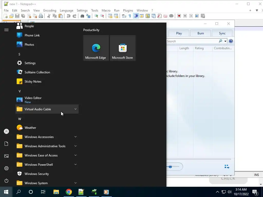The width and height of the screenshot is (263, 197).
Task: Click the Rating column header
Action: coord(199,48)
